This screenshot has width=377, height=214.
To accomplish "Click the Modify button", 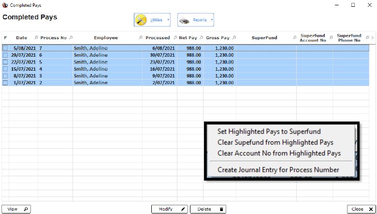I will click(x=169, y=209).
